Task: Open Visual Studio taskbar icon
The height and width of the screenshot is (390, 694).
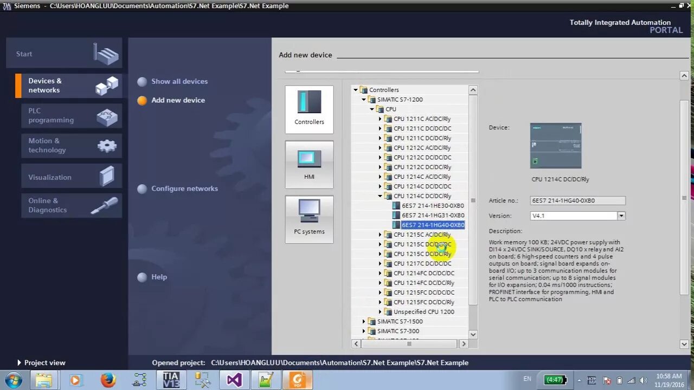Action: [x=234, y=380]
